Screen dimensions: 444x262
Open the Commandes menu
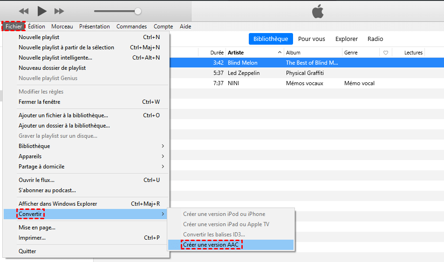click(132, 27)
